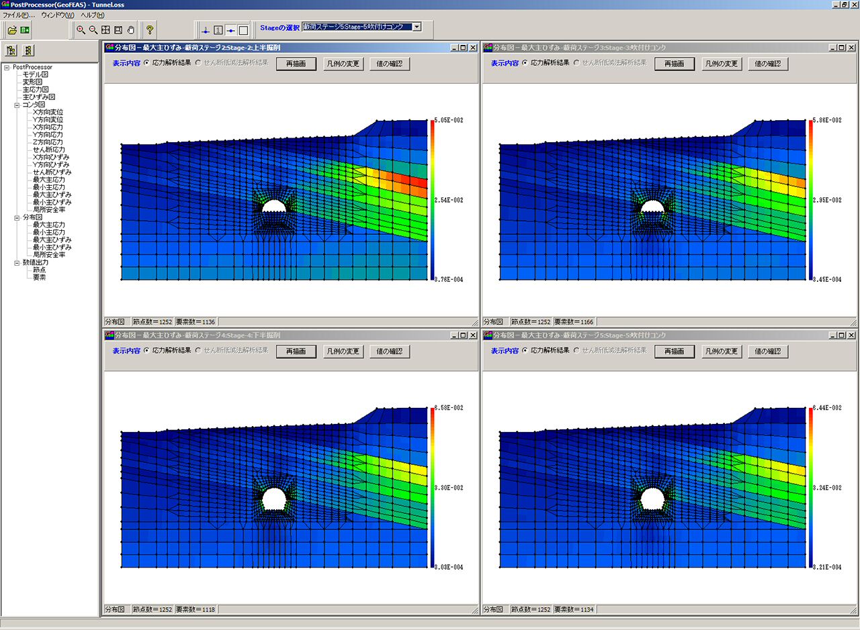This screenshot has height=630, width=860.
Task: Select Z方向応力 under コンタ図
Action: click(x=48, y=142)
